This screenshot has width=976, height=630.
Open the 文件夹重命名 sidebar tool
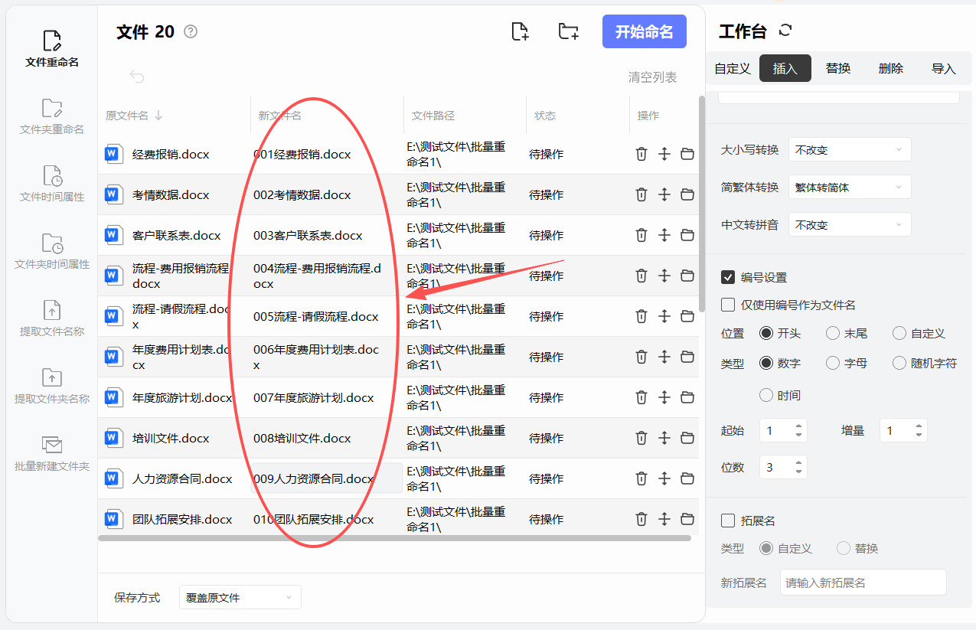pos(52,116)
